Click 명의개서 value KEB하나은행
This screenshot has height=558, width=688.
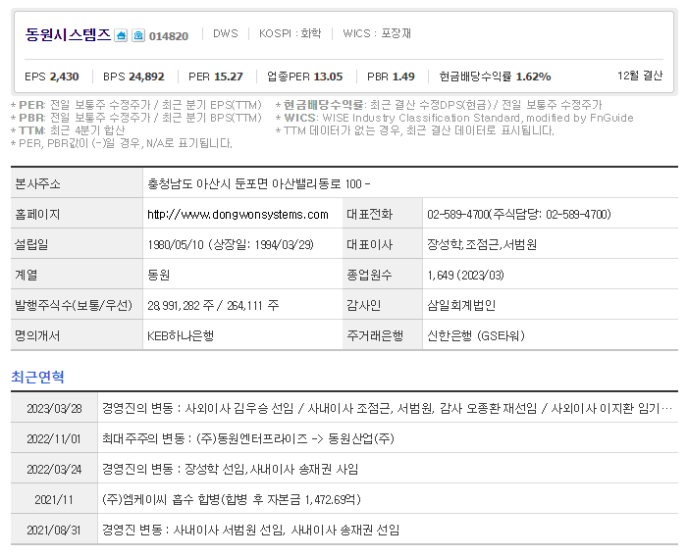pyautogui.click(x=181, y=336)
